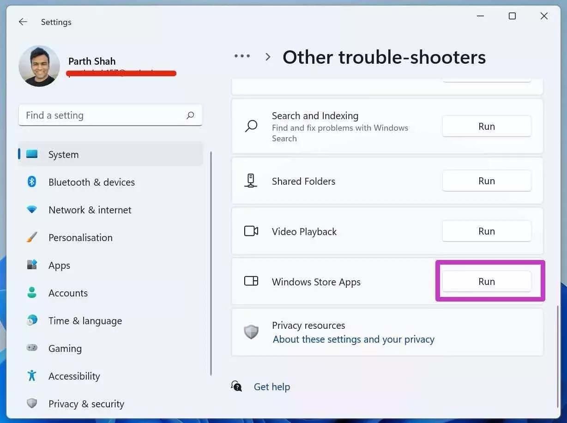Click the Time & language globe icon
This screenshot has height=423, width=567.
click(32, 320)
